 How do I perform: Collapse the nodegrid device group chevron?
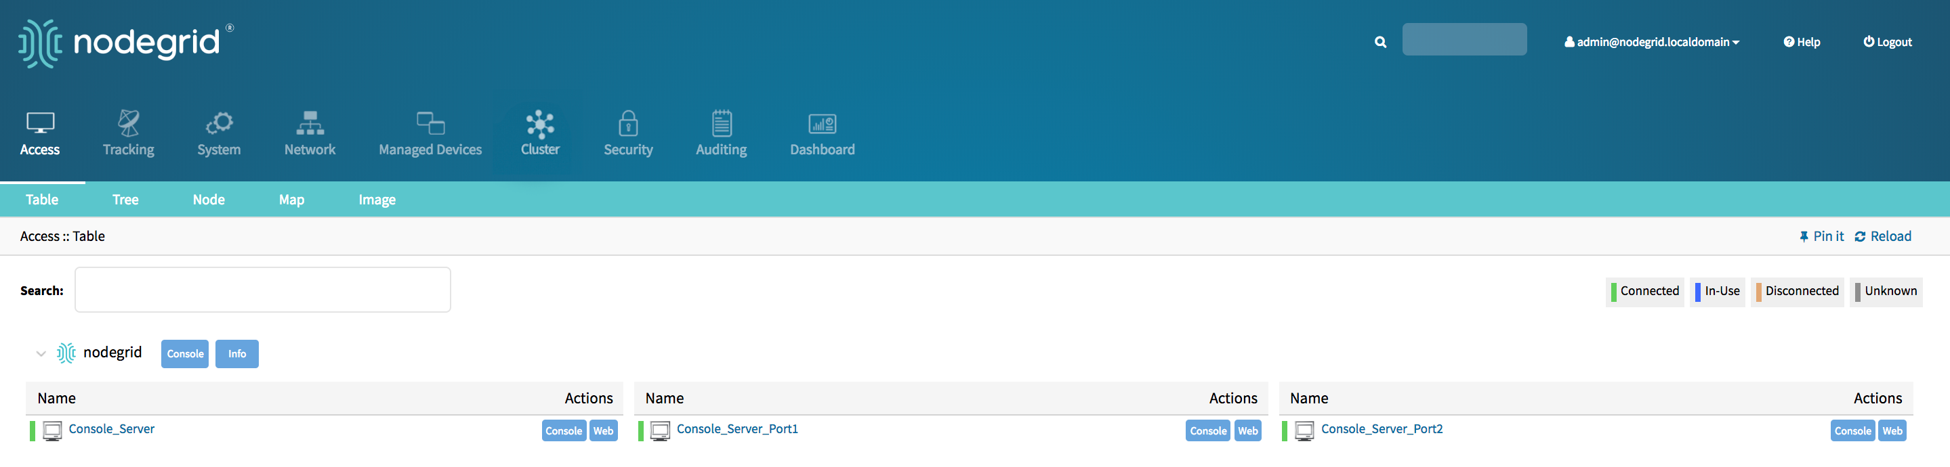tap(41, 354)
